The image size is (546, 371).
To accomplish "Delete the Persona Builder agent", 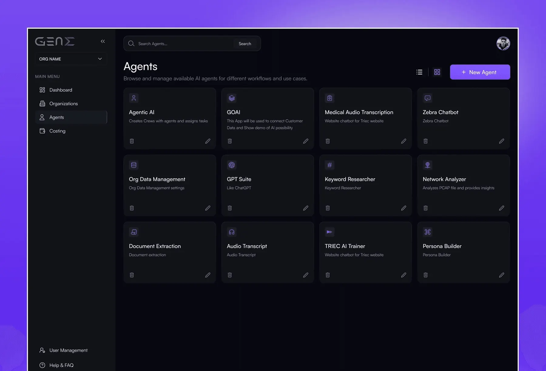I will [426, 275].
